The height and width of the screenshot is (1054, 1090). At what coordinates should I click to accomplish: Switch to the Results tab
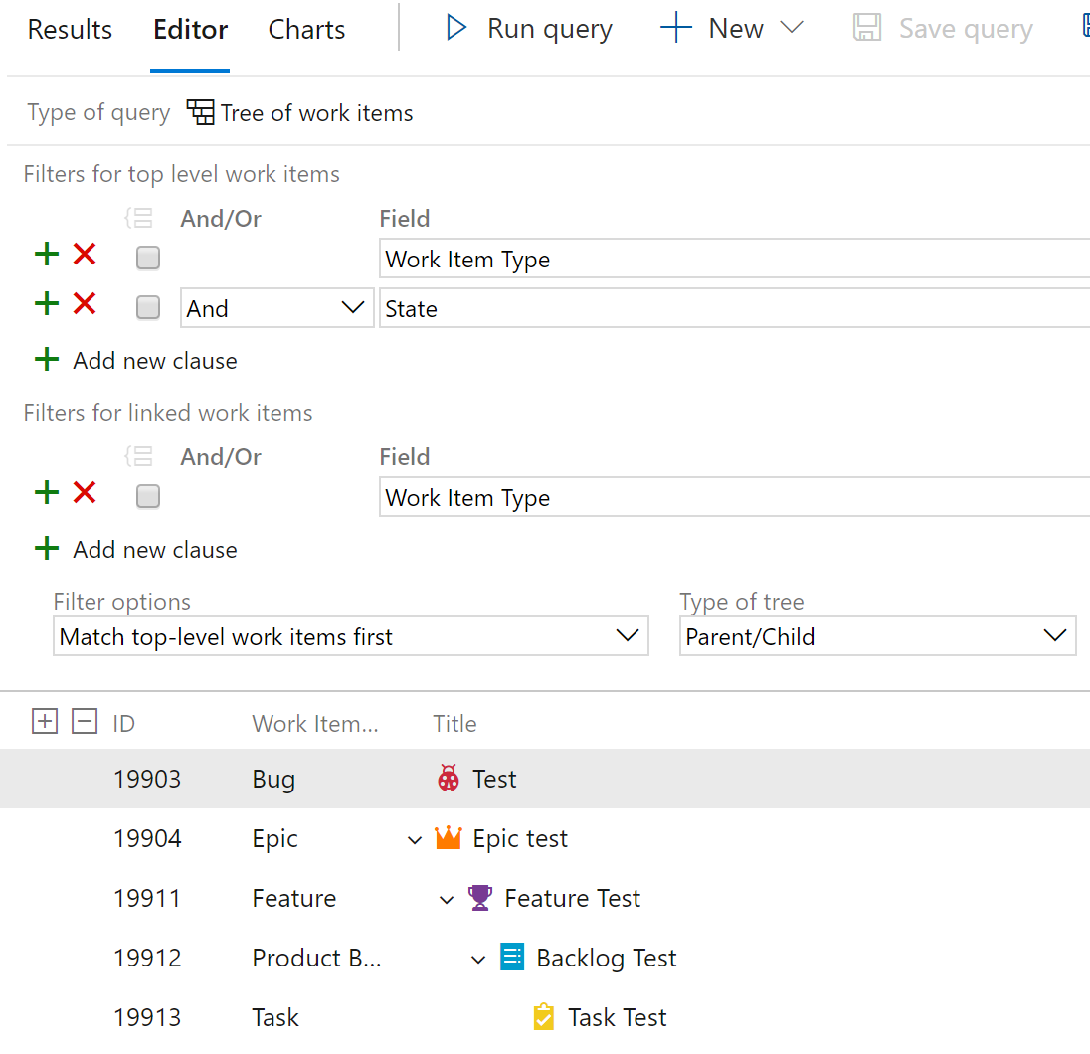click(x=70, y=29)
